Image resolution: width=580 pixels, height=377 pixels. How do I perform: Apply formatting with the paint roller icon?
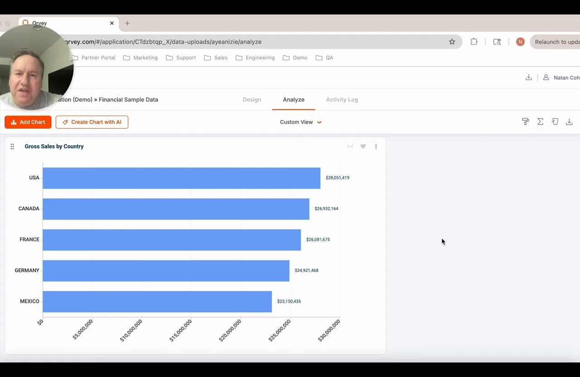(525, 121)
